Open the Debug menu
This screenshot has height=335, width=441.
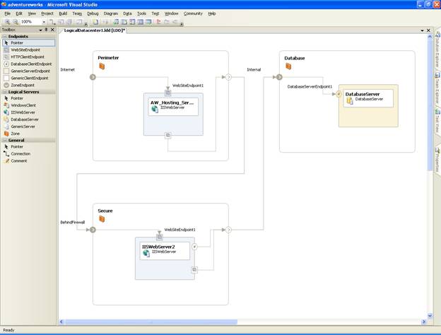93,13
